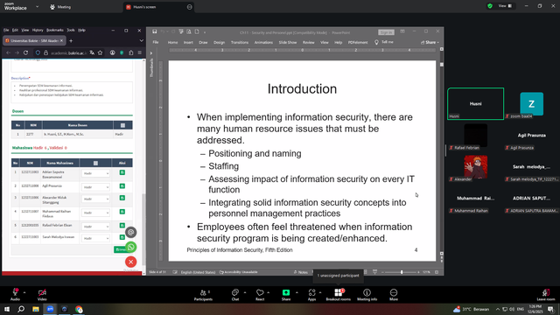Click the gray @ floating contact button
This screenshot has height=315, width=560.
coord(130,233)
